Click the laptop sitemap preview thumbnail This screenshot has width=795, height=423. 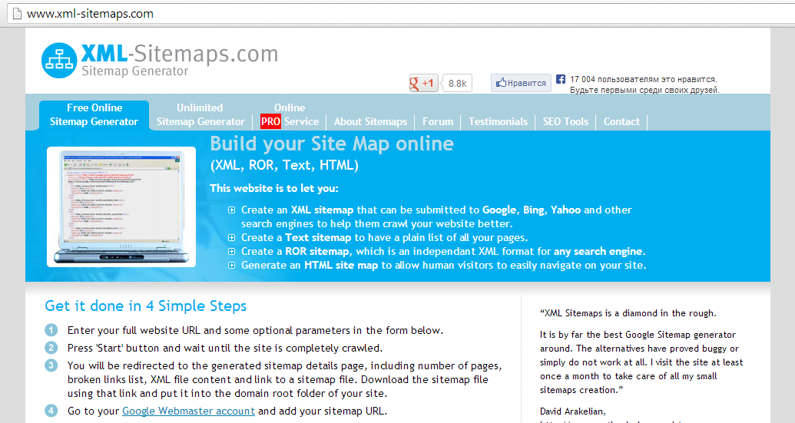point(121,207)
